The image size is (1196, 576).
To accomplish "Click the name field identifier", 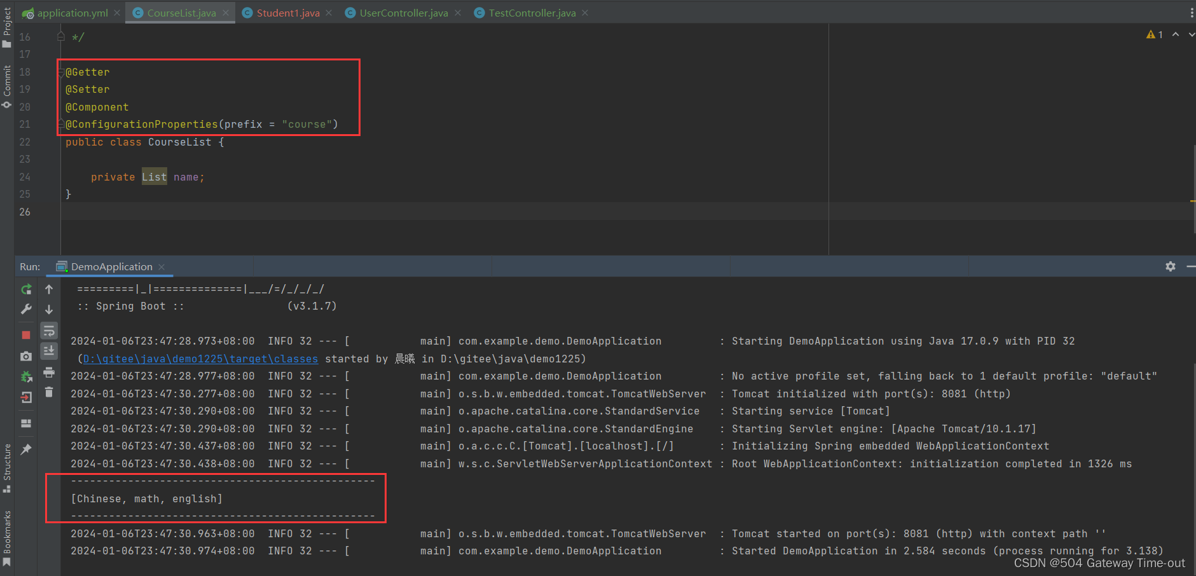I will (x=186, y=177).
